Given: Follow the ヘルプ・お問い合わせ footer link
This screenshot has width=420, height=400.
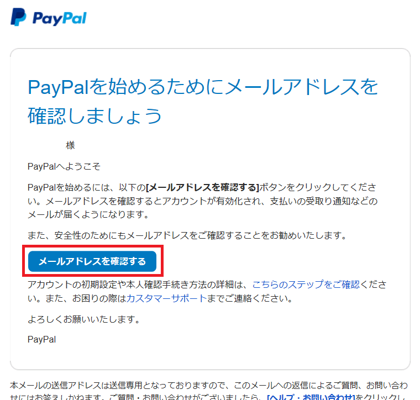Looking at the screenshot, I should click(311, 397).
